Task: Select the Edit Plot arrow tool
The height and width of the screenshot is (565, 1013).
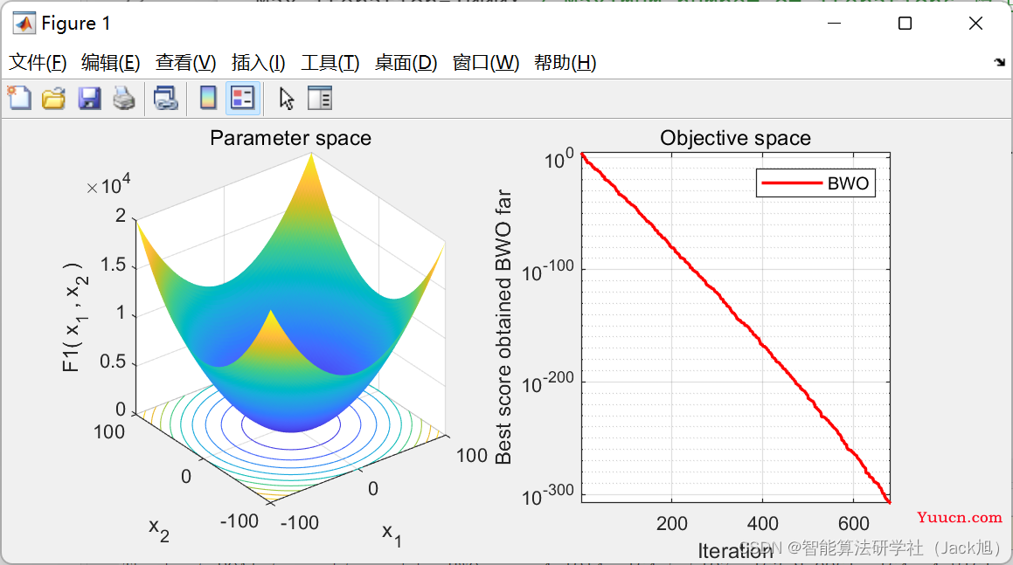Action: 286,99
